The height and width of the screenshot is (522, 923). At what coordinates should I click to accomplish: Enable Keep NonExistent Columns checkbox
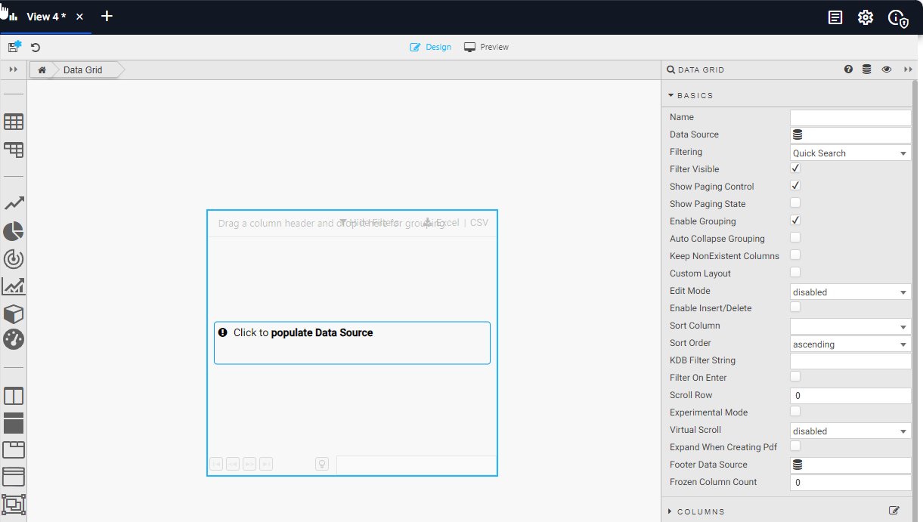[795, 255]
